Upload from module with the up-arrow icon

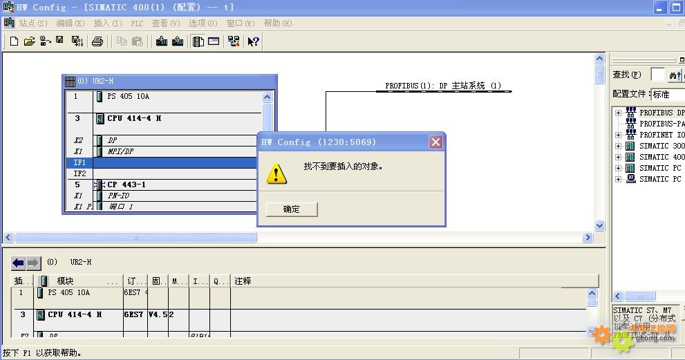click(x=178, y=41)
